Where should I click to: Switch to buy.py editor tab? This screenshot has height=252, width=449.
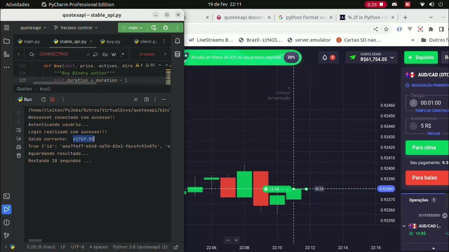click(110, 41)
